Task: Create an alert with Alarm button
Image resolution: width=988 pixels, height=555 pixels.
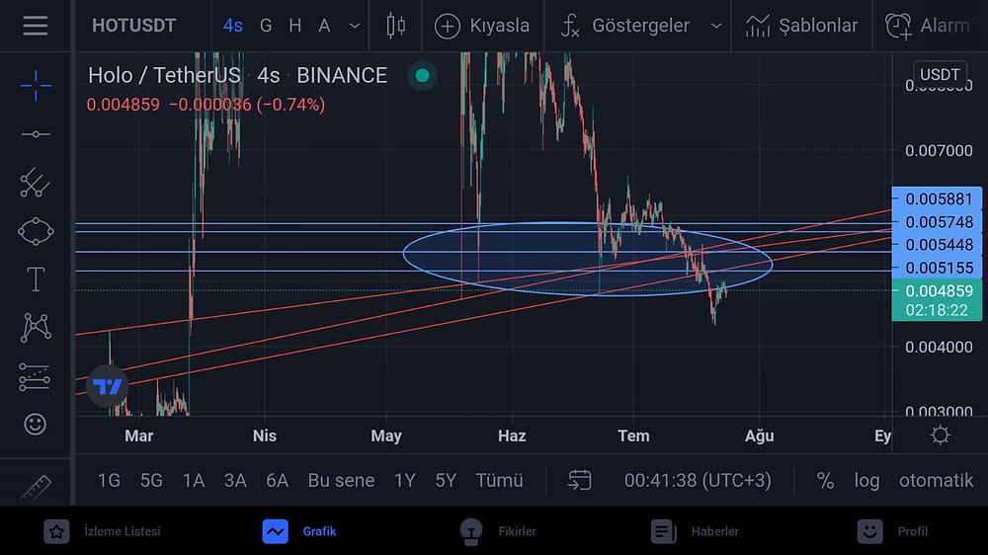Action: coord(928,26)
